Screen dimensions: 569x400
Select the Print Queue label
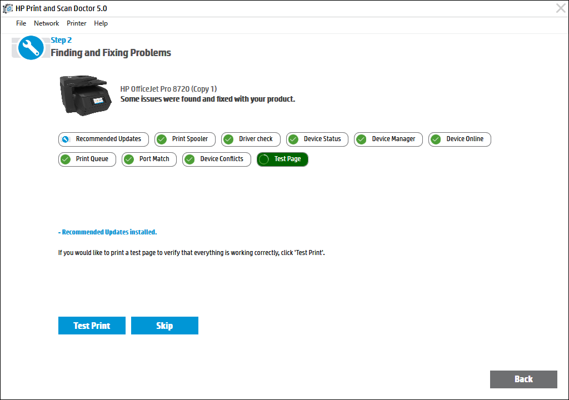coord(92,159)
